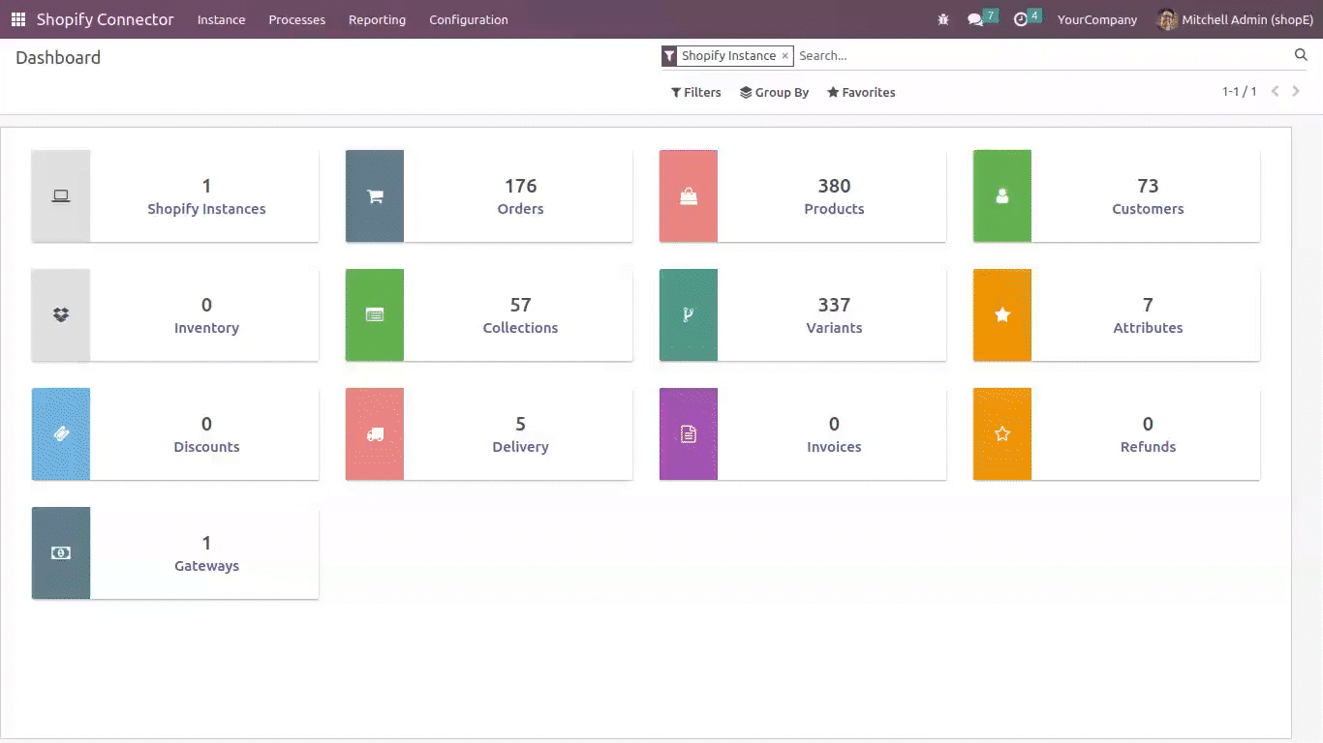Screen dimensions: 1323x743
Task: Click the Dropbox-style Inventory icon
Action: (x=61, y=315)
